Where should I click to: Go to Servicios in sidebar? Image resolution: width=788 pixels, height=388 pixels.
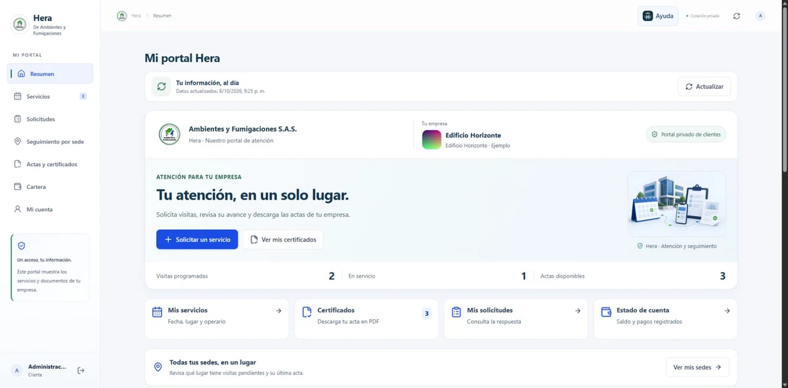tap(50, 97)
